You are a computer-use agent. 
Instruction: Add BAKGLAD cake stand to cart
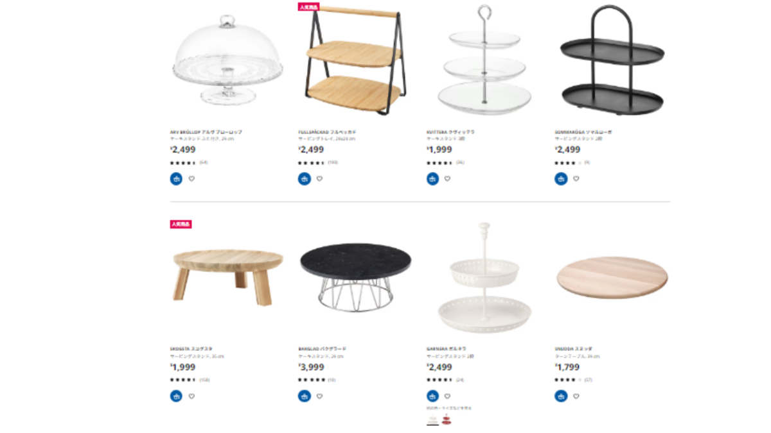[x=305, y=396]
